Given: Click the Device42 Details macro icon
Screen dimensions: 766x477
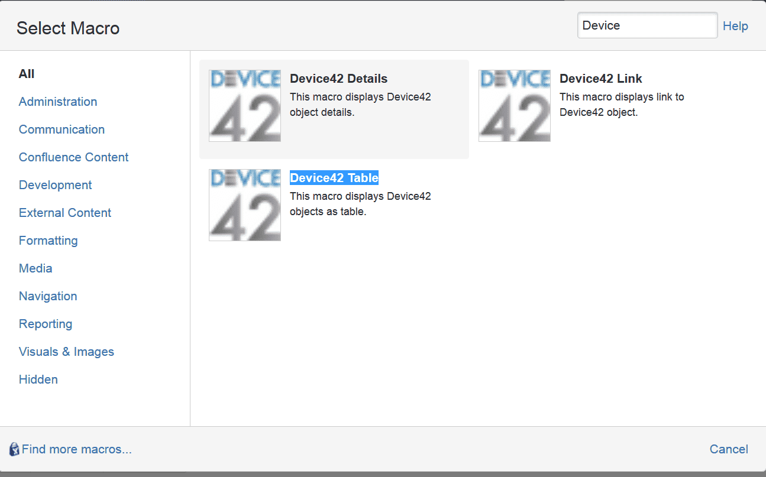Looking at the screenshot, I should (245, 106).
